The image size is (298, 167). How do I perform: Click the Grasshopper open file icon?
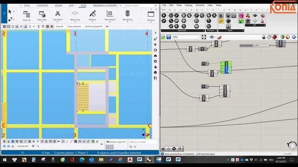(x=163, y=37)
